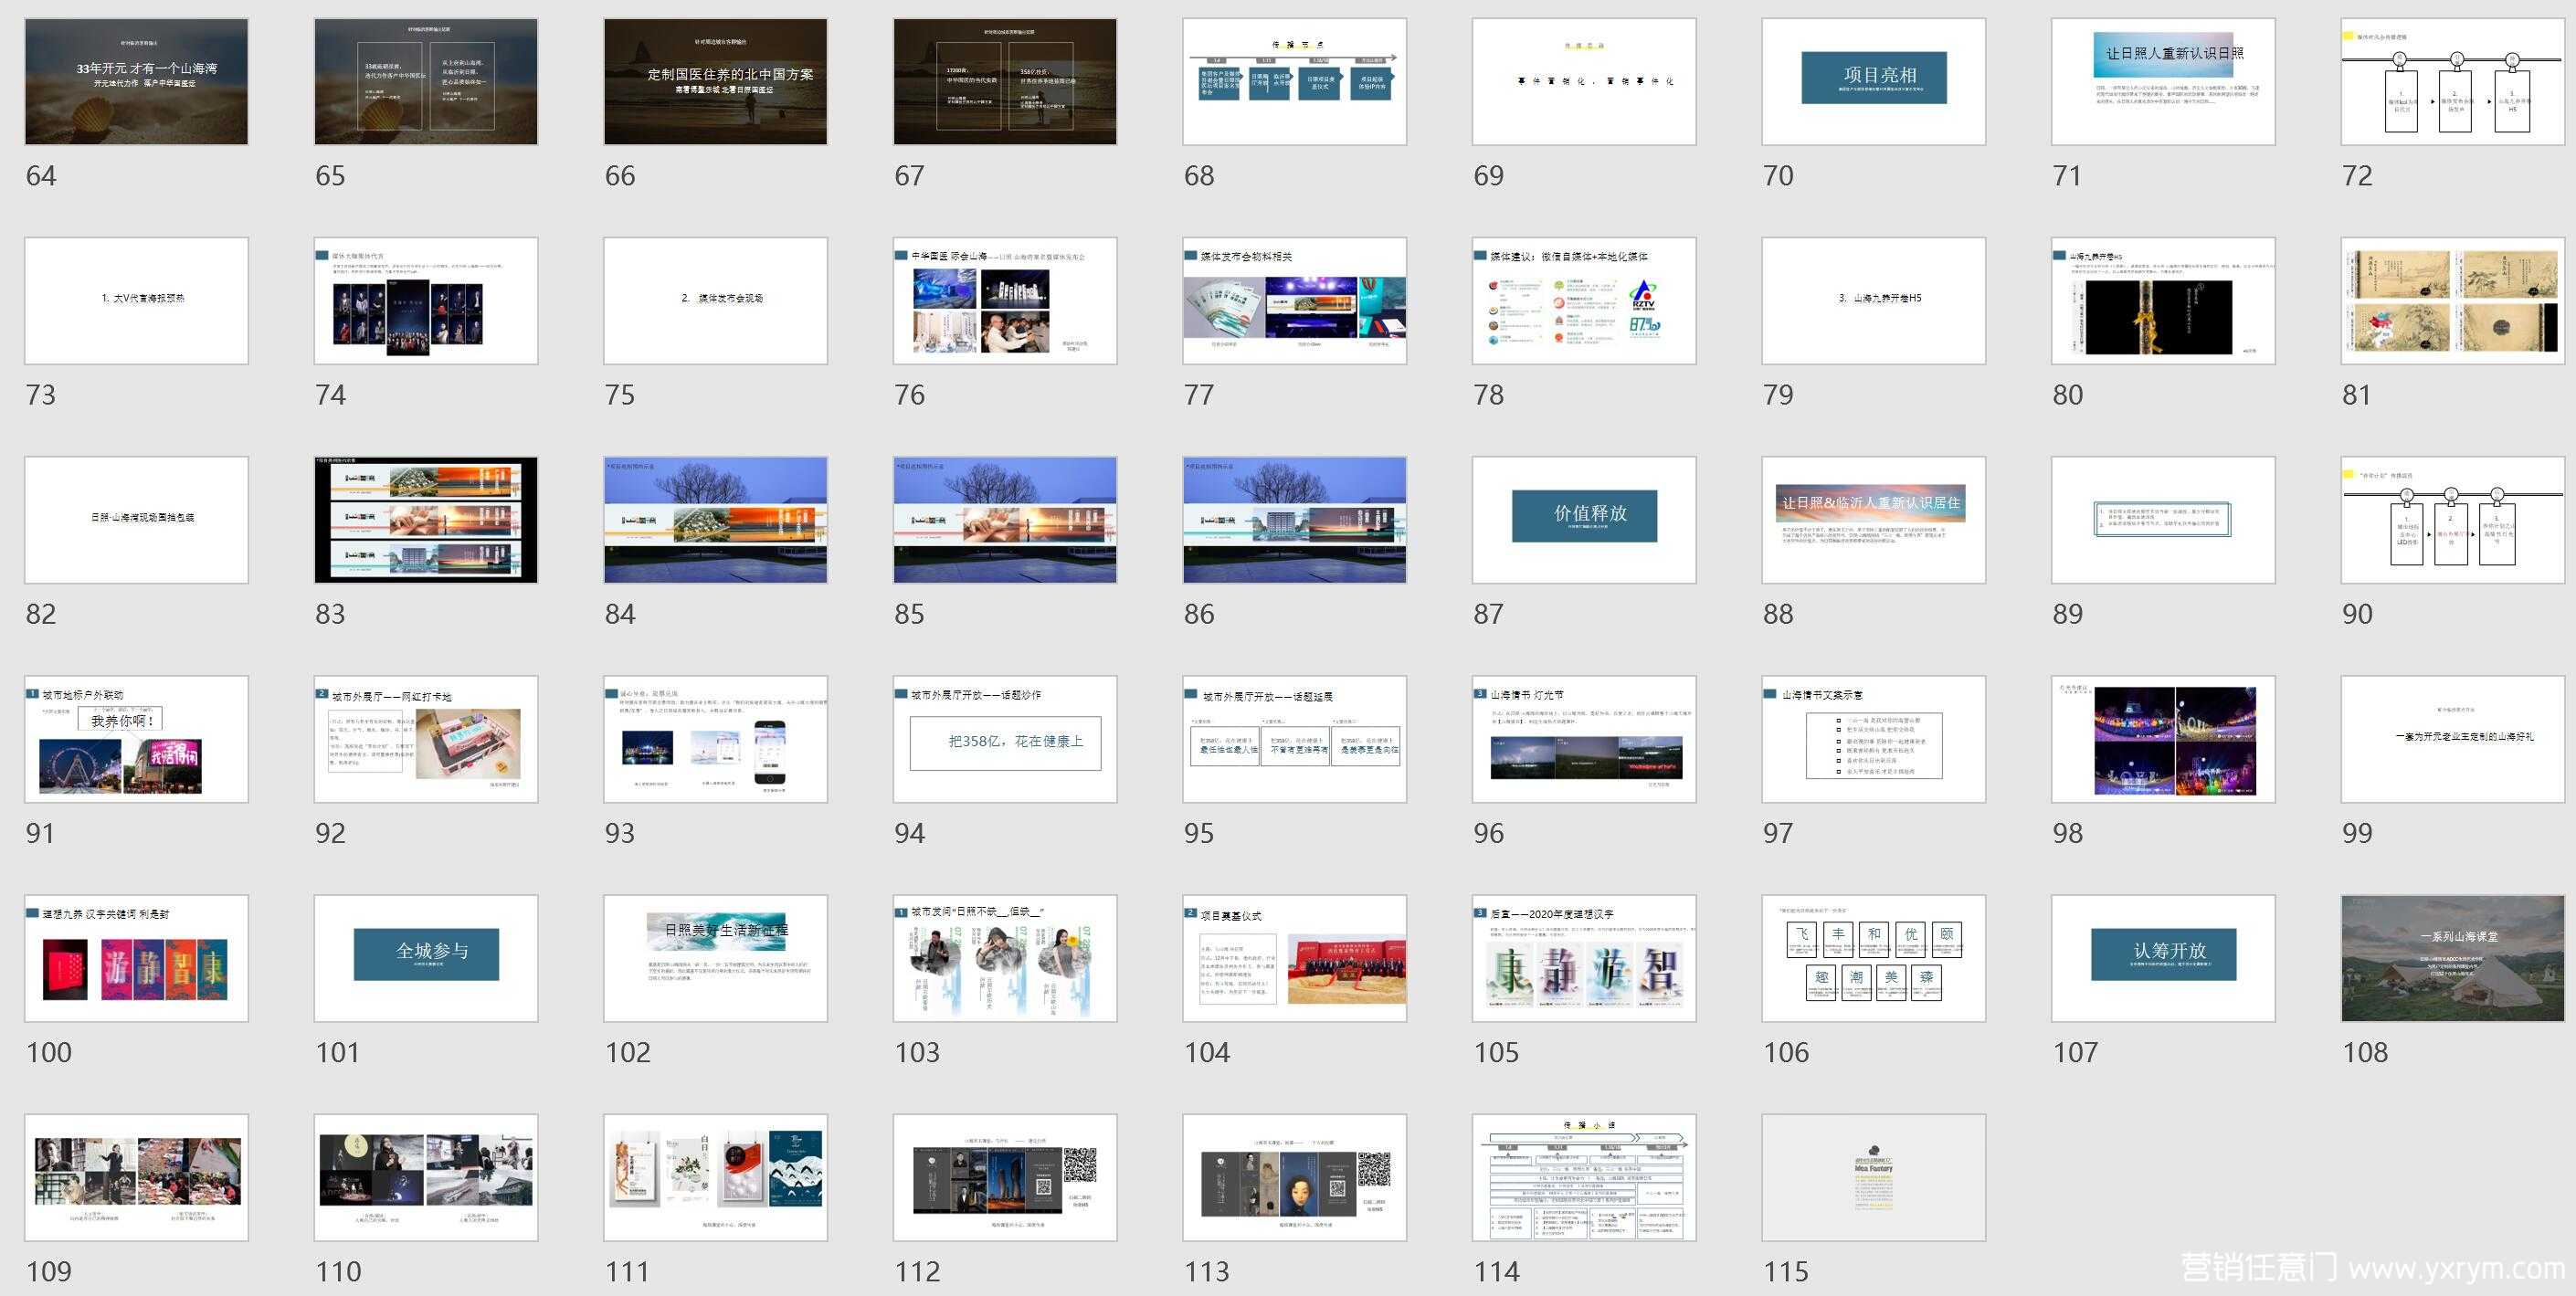The image size is (2576, 1296).
Task: Select slide 73 thumbnail 大V代言海报预热
Action: coord(136,300)
